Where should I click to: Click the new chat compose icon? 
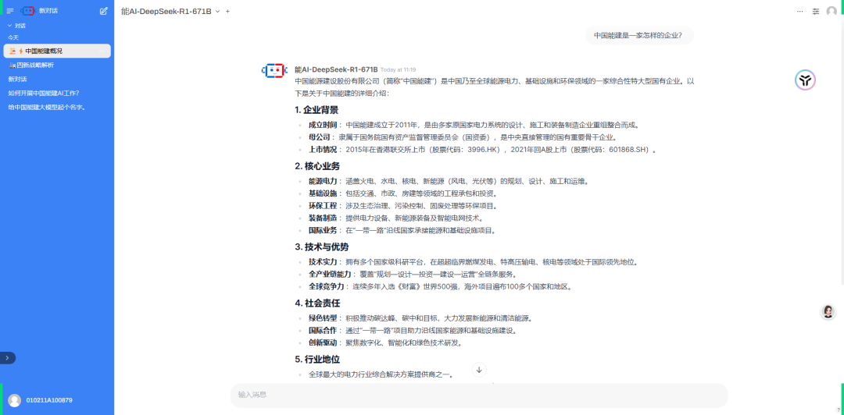(104, 11)
